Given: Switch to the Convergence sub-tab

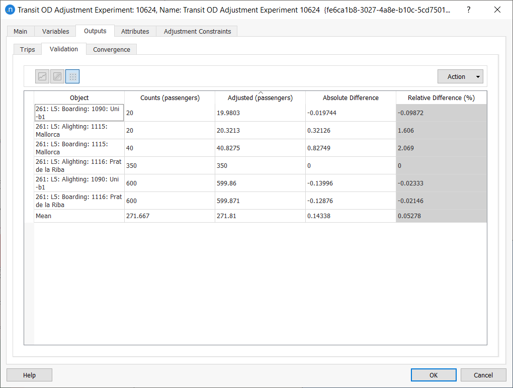Looking at the screenshot, I should tap(111, 49).
